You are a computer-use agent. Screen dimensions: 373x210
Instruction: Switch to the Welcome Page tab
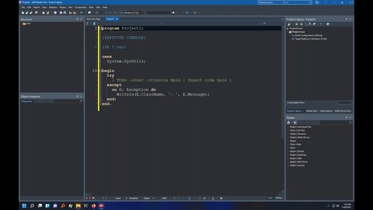click(93, 19)
